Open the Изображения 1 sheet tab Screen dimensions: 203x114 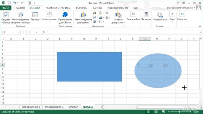pyautogui.click(x=31, y=107)
